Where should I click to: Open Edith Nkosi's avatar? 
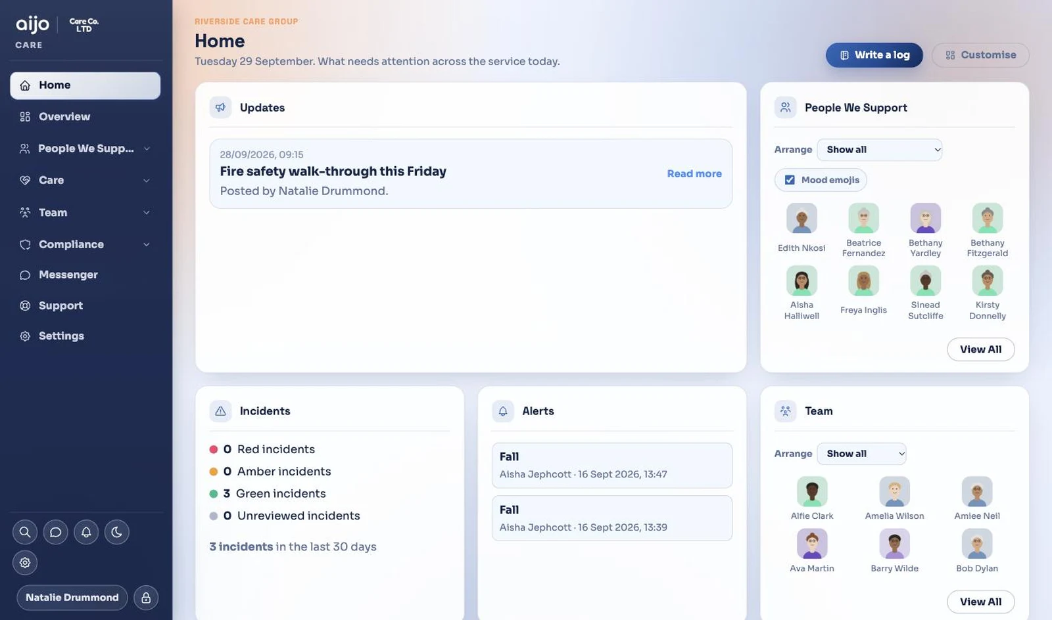tap(801, 218)
